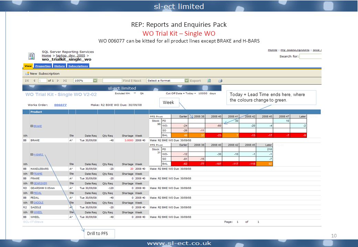This screenshot has height=247, width=358.
Task: Select HANDLEBARS shortage value 20
Action: 132,169
